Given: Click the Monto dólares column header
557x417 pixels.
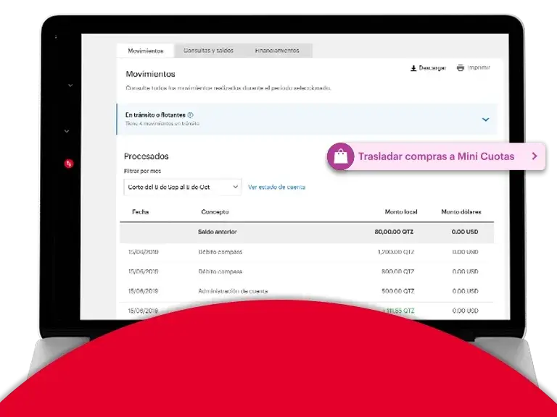Looking at the screenshot, I should 461,211.
